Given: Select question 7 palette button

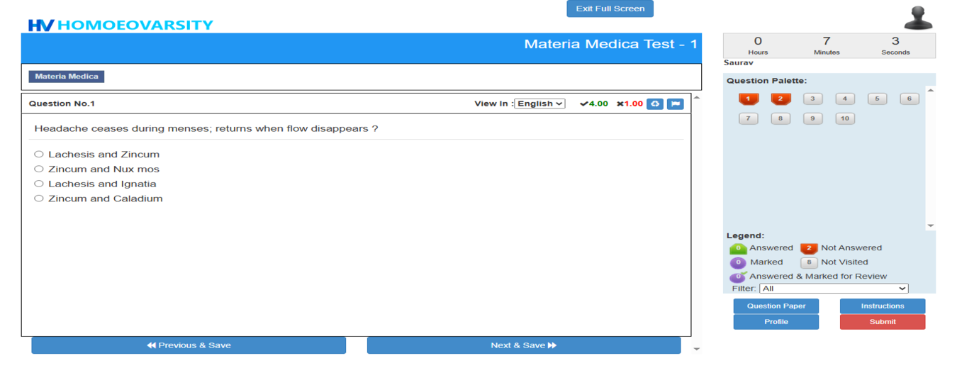Looking at the screenshot, I should pyautogui.click(x=748, y=119).
